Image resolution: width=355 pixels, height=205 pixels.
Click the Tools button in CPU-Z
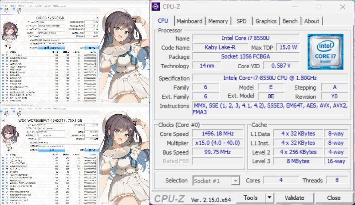[251, 198]
